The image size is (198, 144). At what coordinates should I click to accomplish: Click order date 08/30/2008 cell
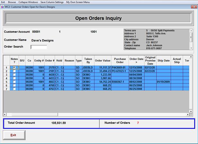tap(137, 78)
